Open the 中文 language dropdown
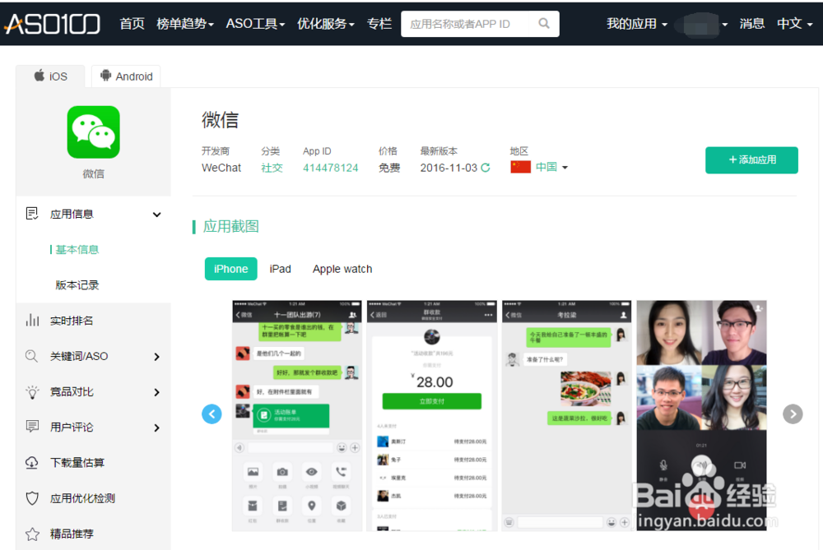 (x=794, y=24)
